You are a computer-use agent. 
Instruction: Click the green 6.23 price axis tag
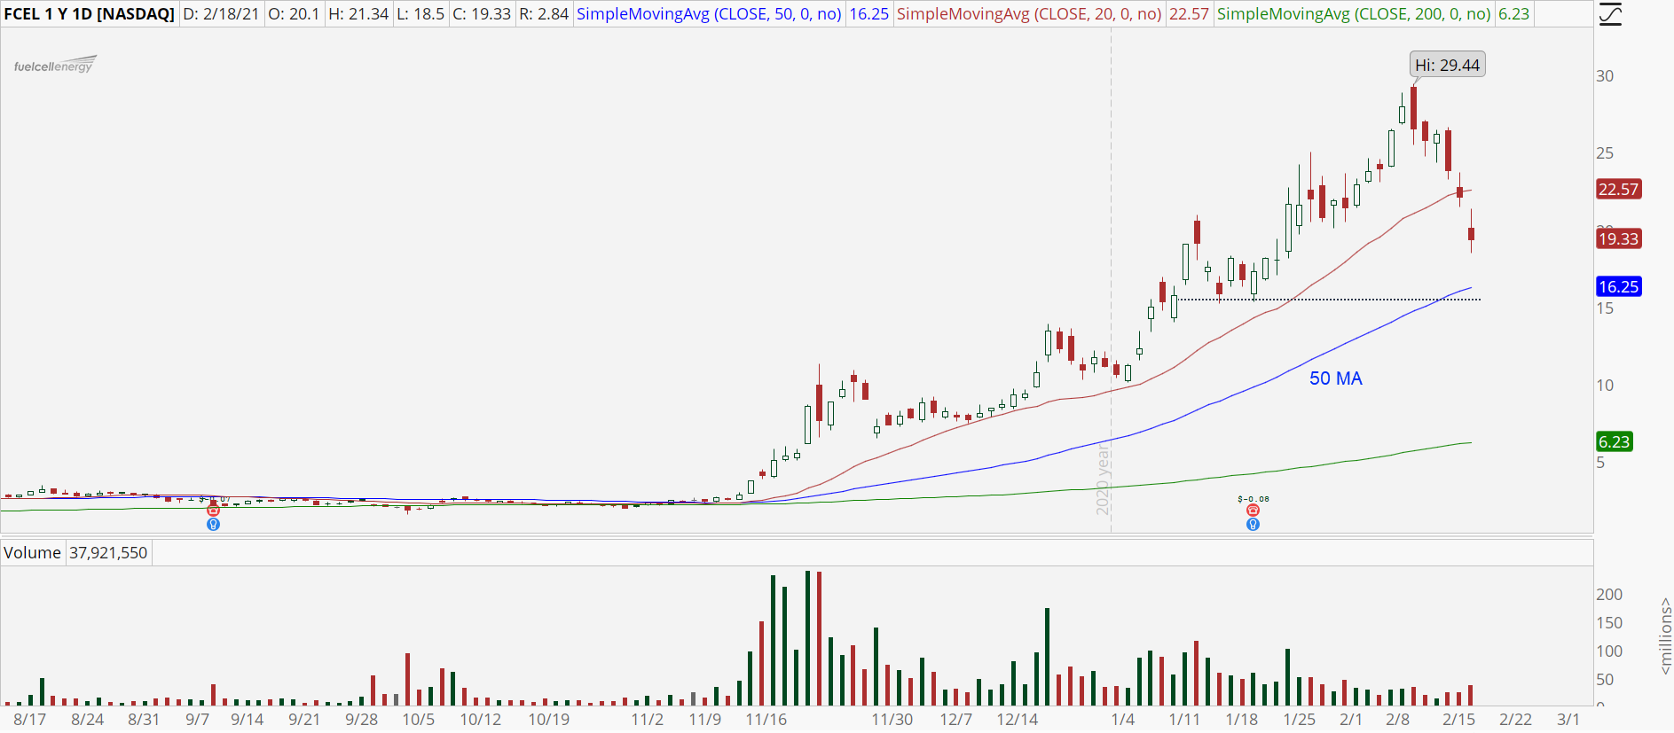tap(1614, 442)
